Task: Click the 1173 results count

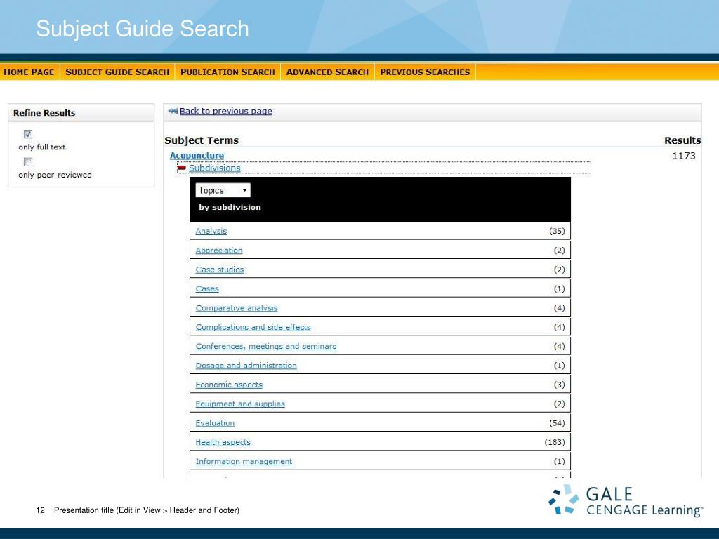Action: (x=684, y=156)
